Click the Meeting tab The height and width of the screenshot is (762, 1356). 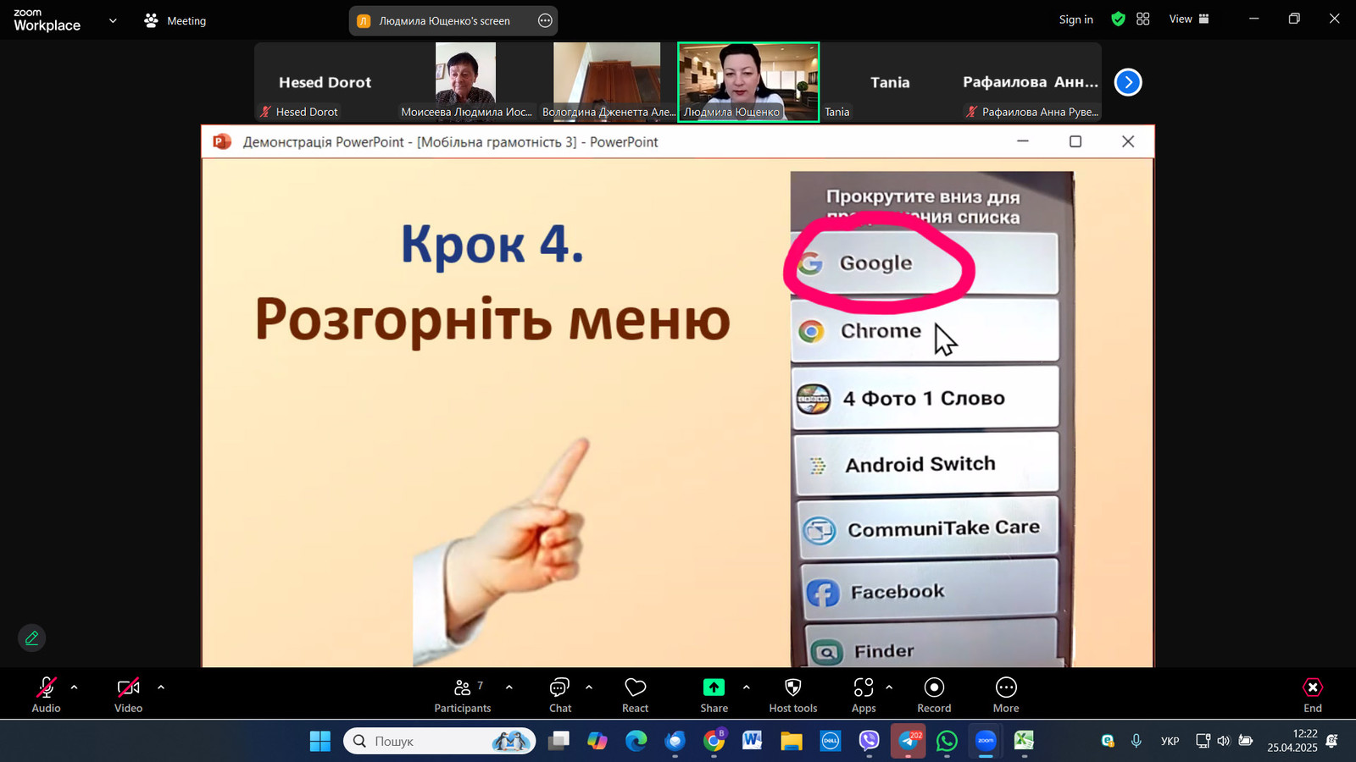175,20
